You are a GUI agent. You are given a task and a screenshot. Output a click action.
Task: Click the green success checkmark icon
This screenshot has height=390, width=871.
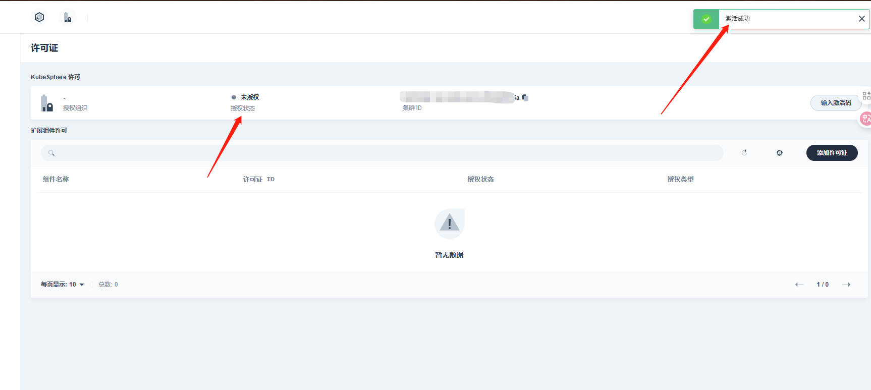706,19
